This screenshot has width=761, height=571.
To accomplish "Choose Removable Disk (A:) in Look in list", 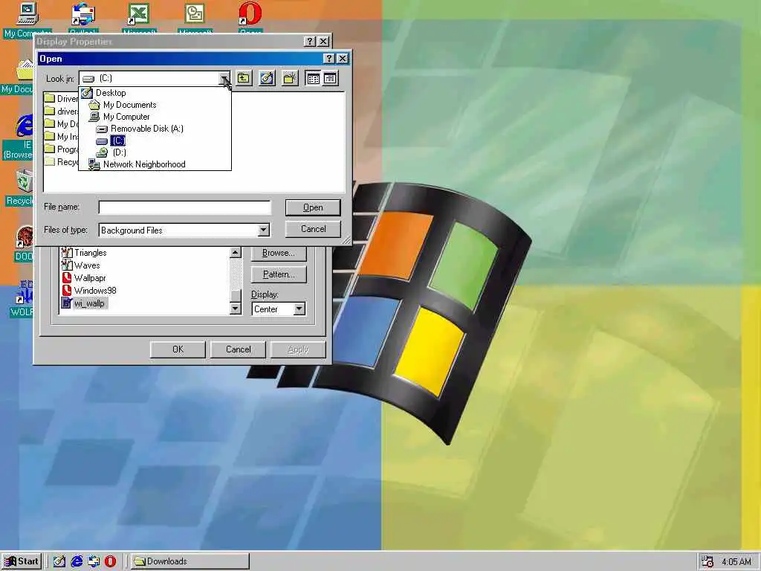I will 140,129.
